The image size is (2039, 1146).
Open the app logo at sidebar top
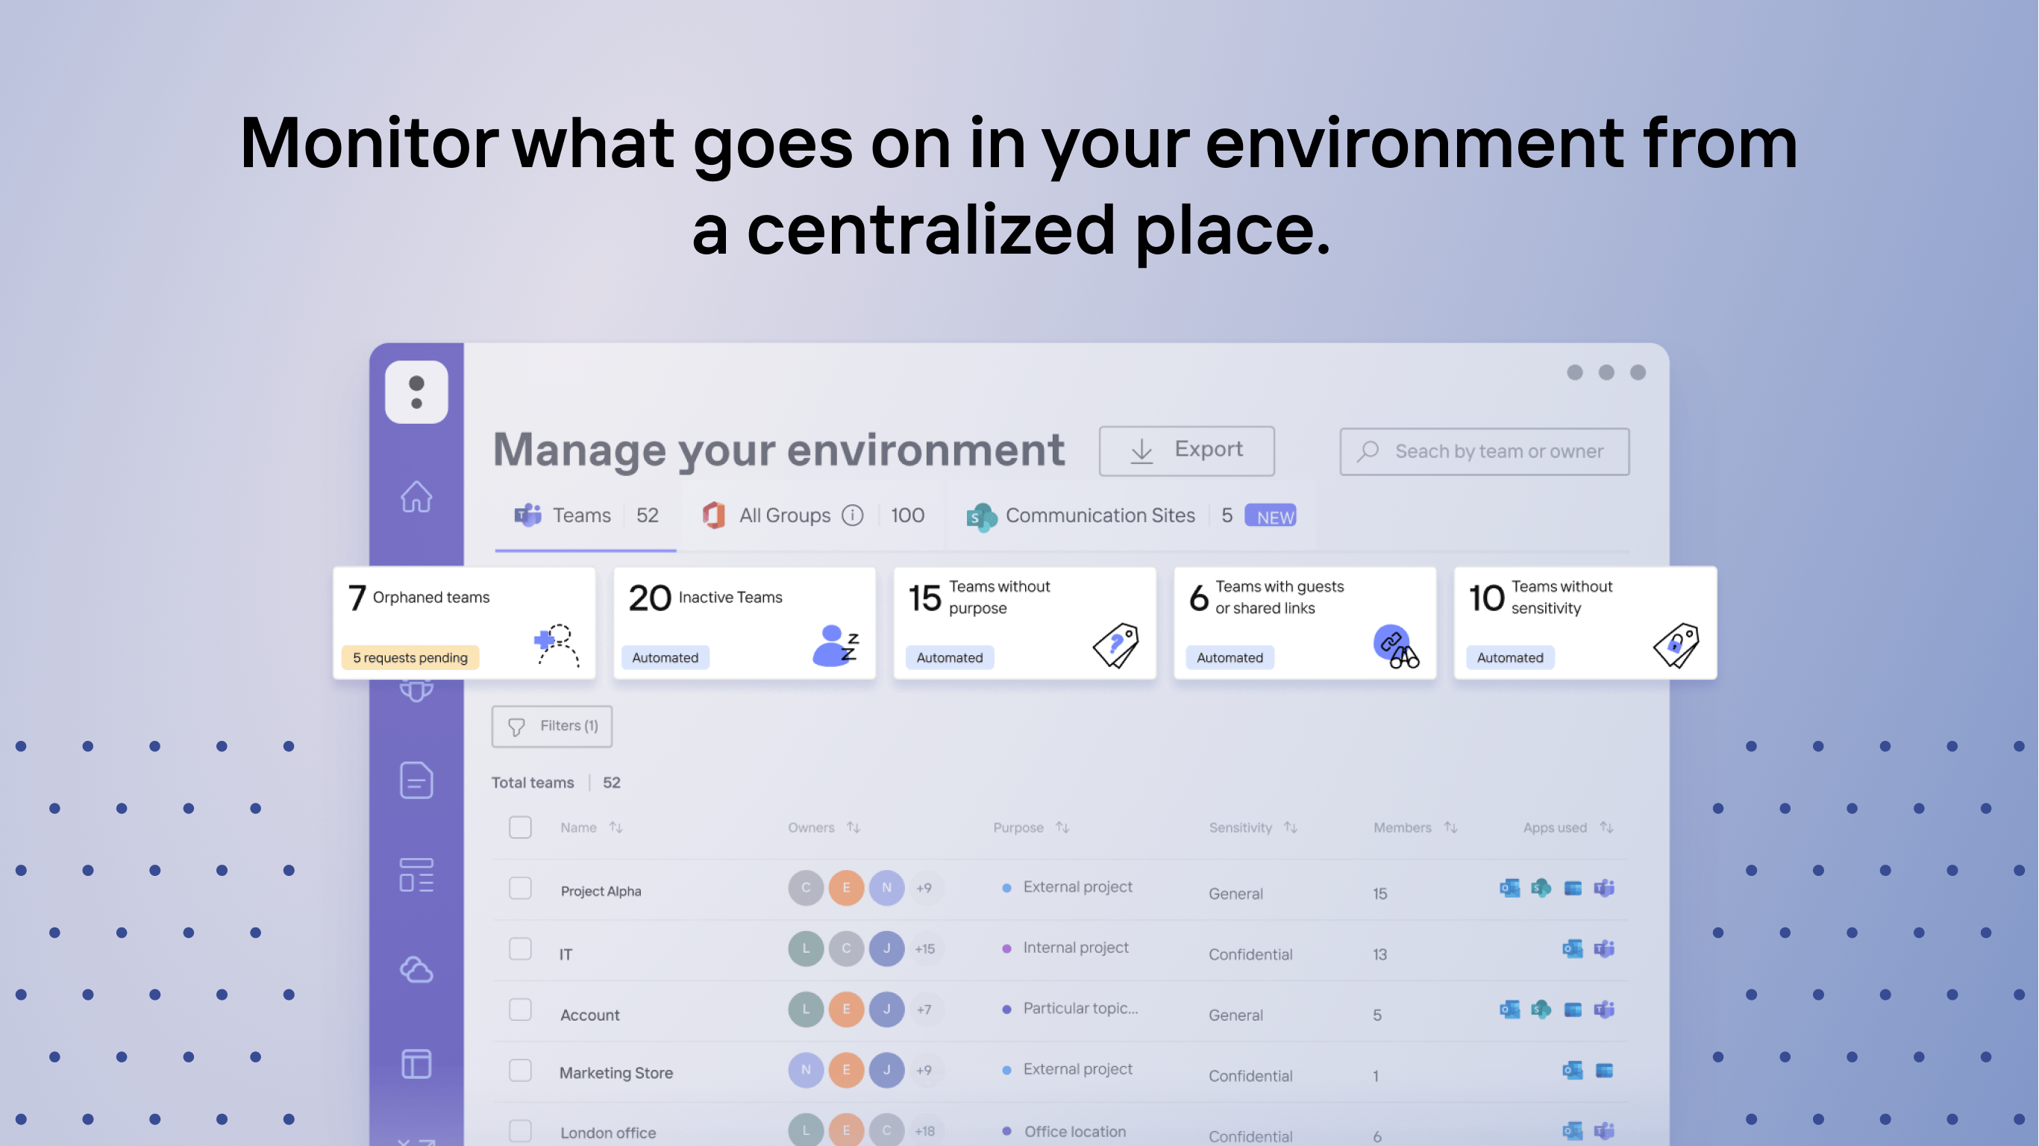click(x=416, y=392)
